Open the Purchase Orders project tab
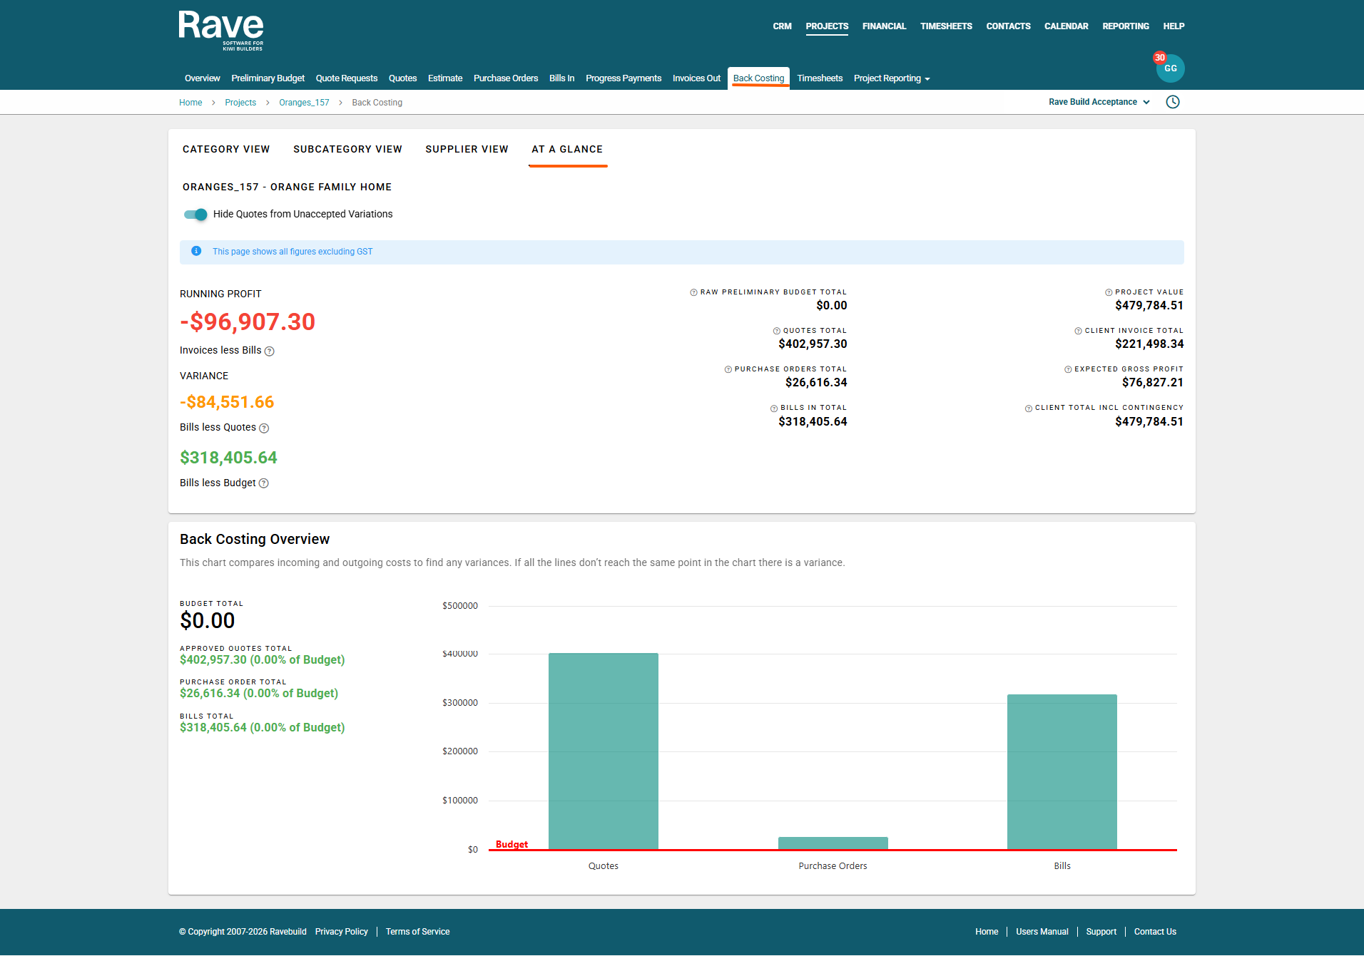The image size is (1364, 956). [505, 78]
